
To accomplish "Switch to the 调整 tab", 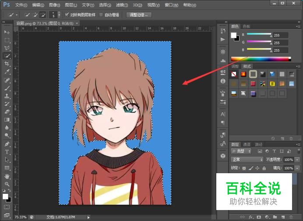I will (x=235, y=66).
